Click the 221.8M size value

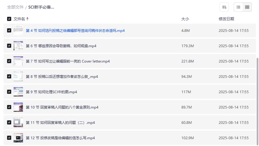click(188, 61)
